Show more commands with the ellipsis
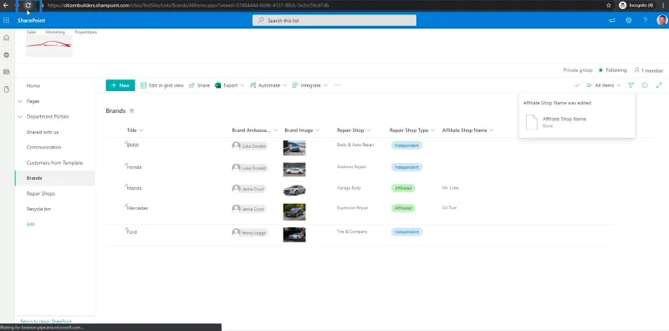This screenshot has width=669, height=331. [x=338, y=85]
